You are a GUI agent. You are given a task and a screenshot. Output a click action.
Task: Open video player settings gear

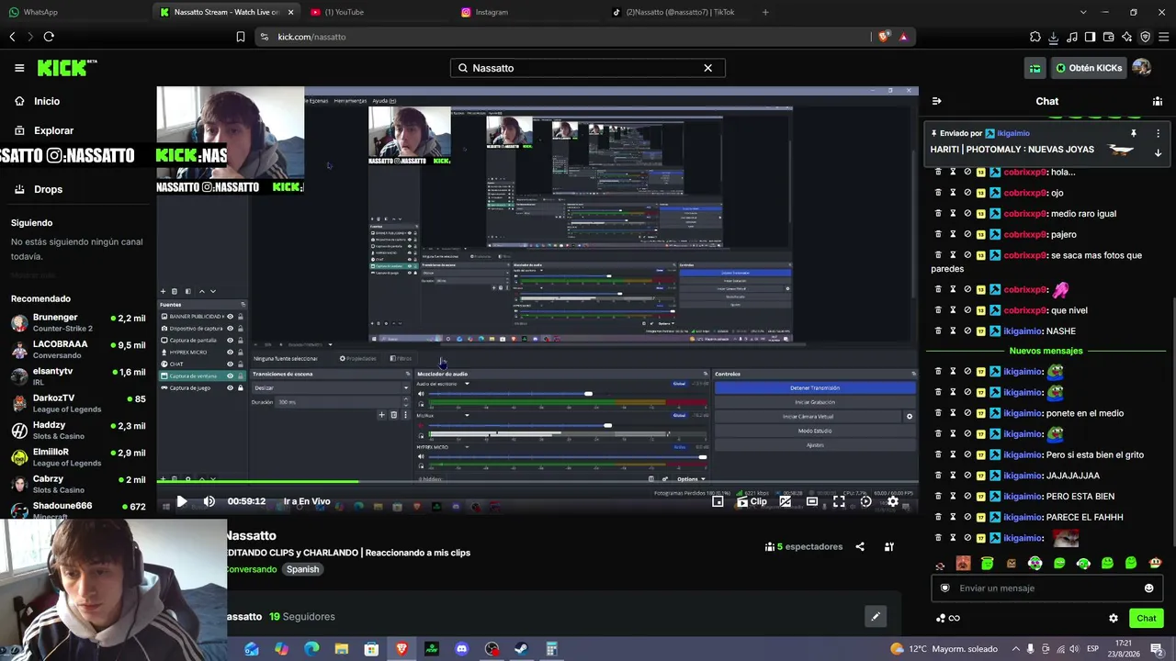pos(892,501)
